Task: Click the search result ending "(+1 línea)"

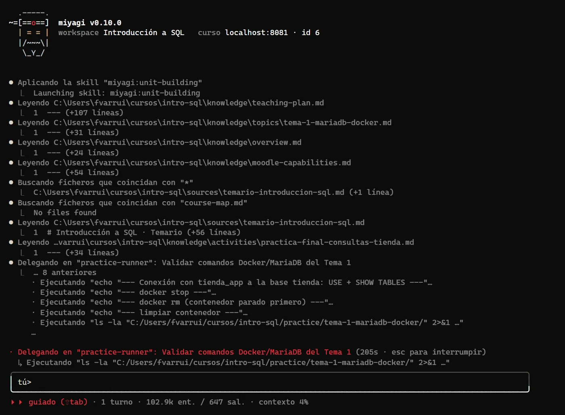Action: click(x=213, y=192)
